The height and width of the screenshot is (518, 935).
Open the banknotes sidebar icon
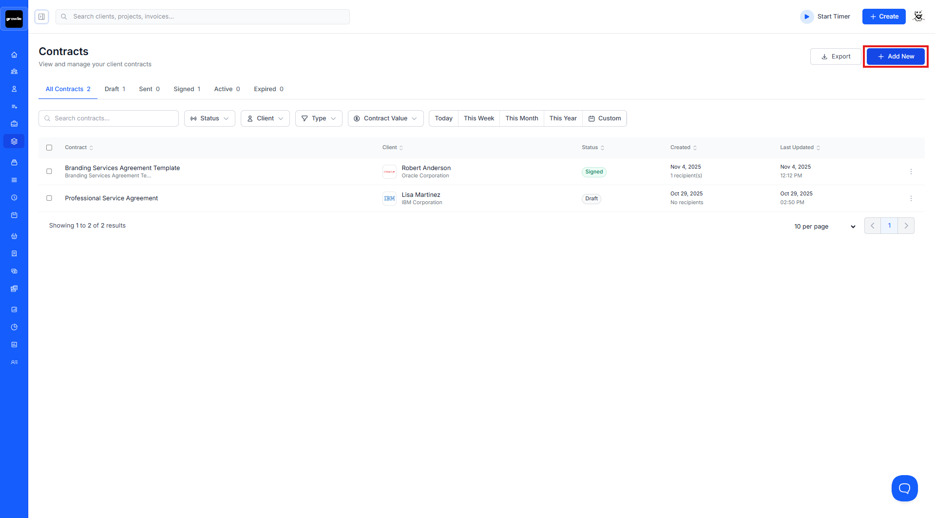(14, 271)
